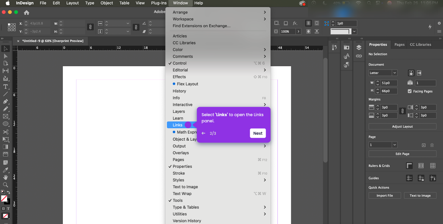
Task: Toggle constrain proportions for width and height
Action: [90, 27]
